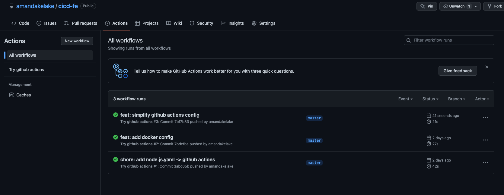Go to the Security tab
Screen dimensions: 504x195
(x=201, y=23)
